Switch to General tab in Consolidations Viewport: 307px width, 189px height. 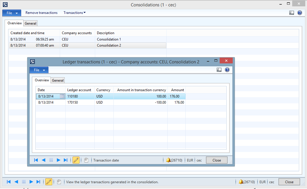pyautogui.click(x=30, y=23)
